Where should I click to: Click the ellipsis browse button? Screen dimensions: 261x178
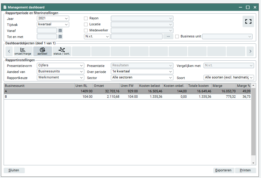click(x=168, y=37)
